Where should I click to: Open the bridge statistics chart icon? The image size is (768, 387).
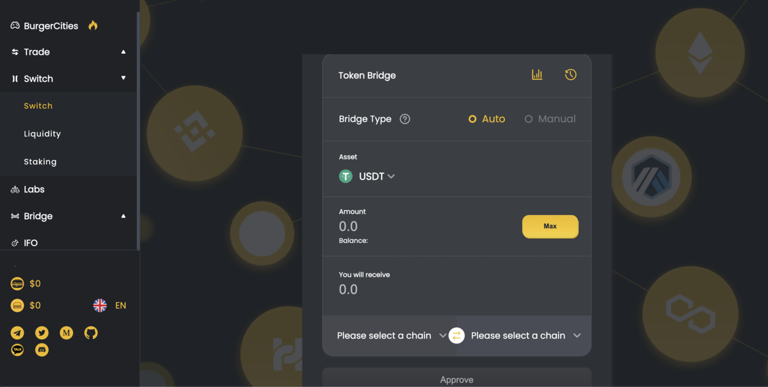[537, 75]
